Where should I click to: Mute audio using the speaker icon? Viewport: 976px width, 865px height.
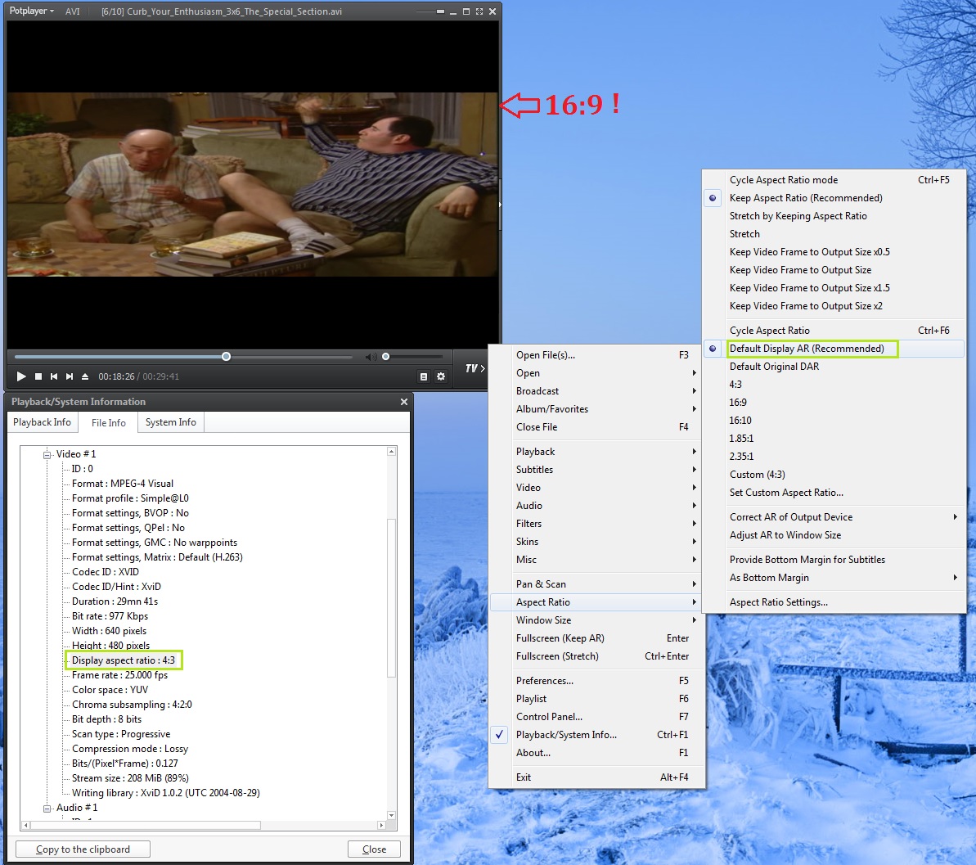pos(371,357)
